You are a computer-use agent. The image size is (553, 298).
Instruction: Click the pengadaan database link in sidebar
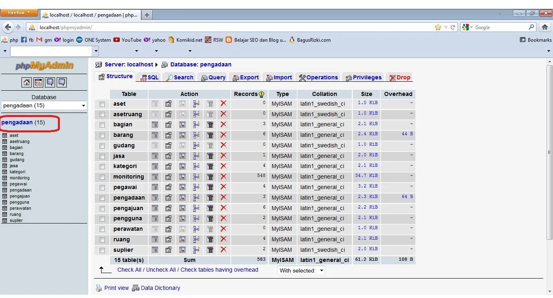(17, 122)
